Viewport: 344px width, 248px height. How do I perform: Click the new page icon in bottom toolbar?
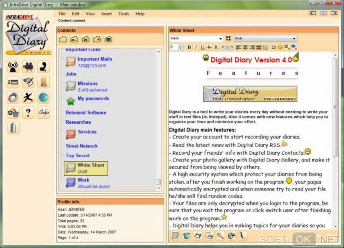tap(175, 236)
